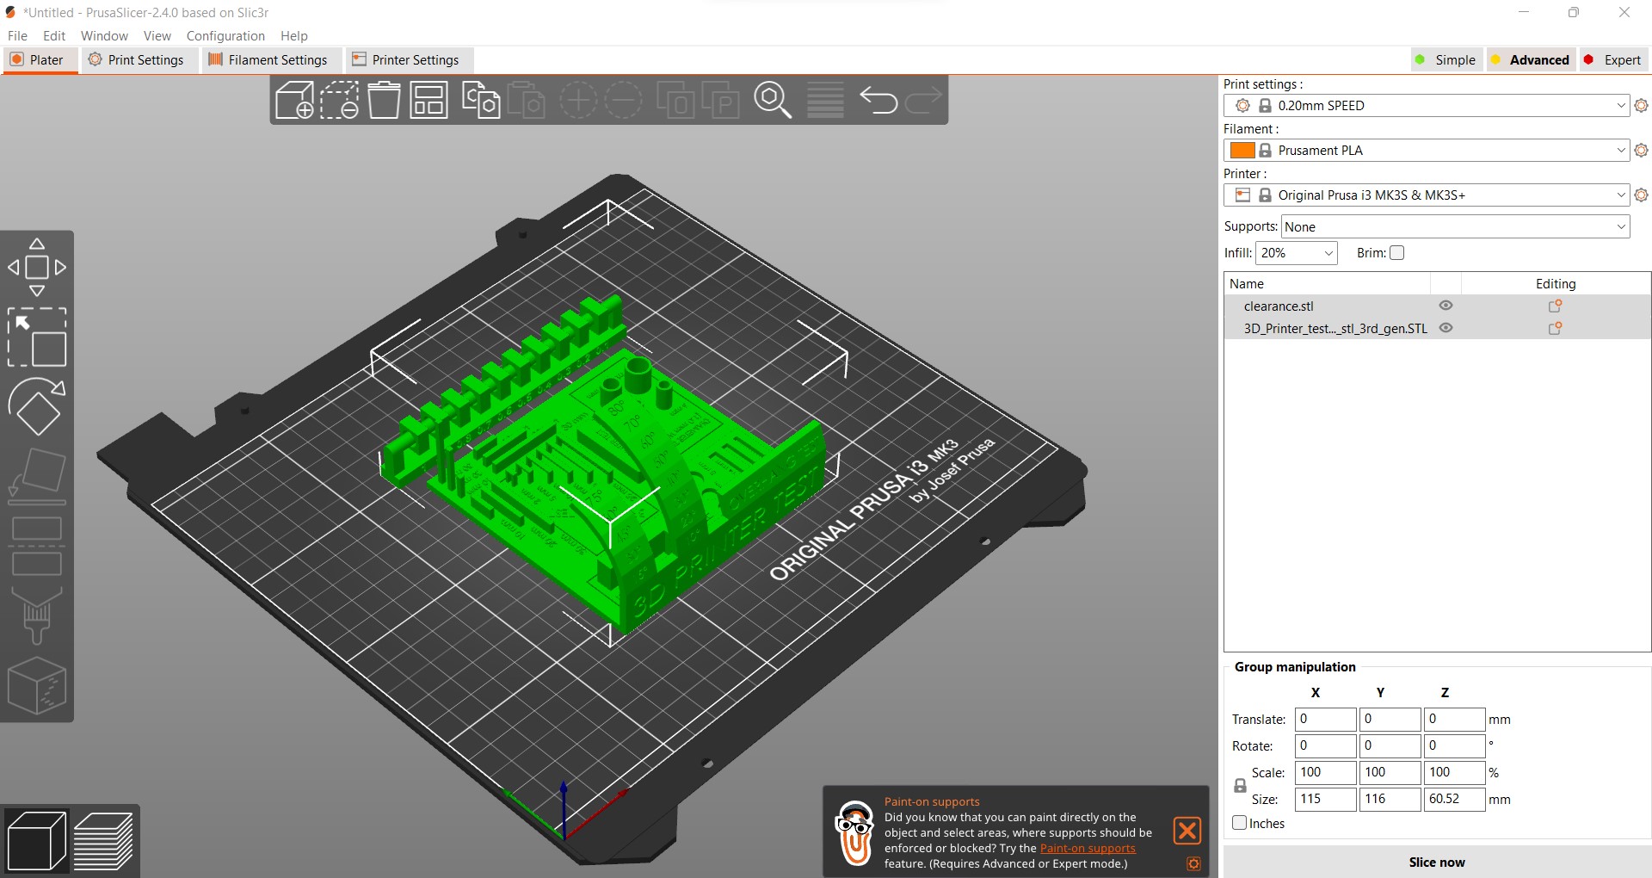Click the Rotate Z input field
The height and width of the screenshot is (878, 1652).
tap(1455, 745)
